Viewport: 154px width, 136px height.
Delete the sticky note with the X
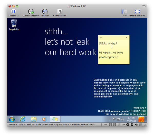click(127, 38)
